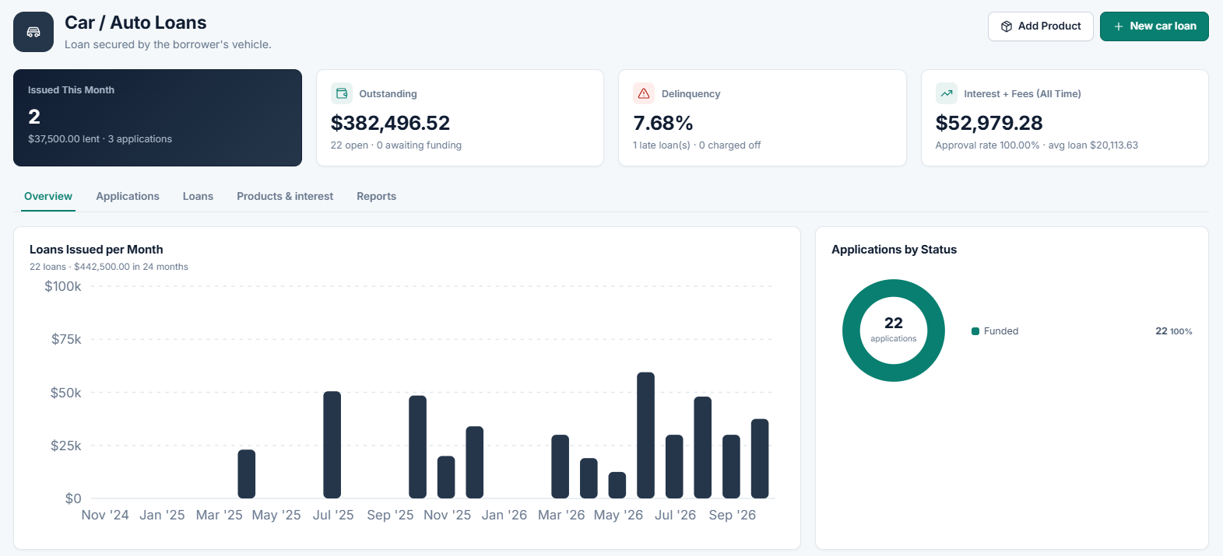Click the tallest bar in the loans chart

(645, 435)
